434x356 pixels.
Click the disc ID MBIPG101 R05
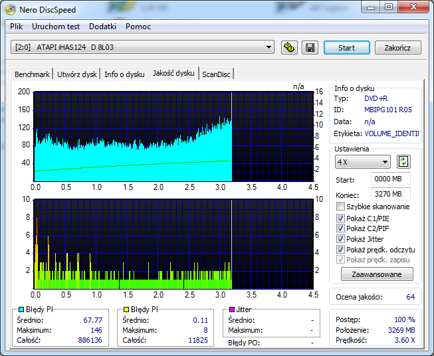pyautogui.click(x=387, y=110)
